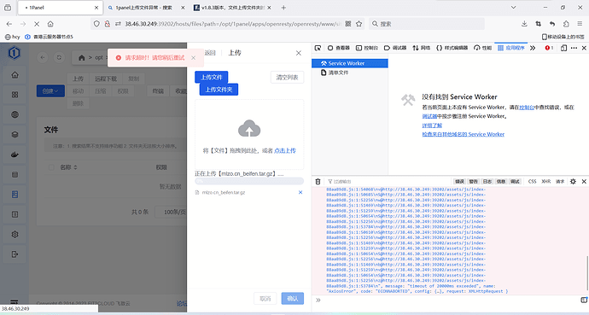
Task: Select 清单文件 in application sidebar
Action: (335, 73)
